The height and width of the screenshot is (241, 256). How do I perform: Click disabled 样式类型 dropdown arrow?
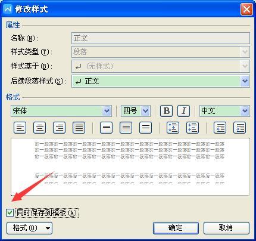[x=245, y=52]
